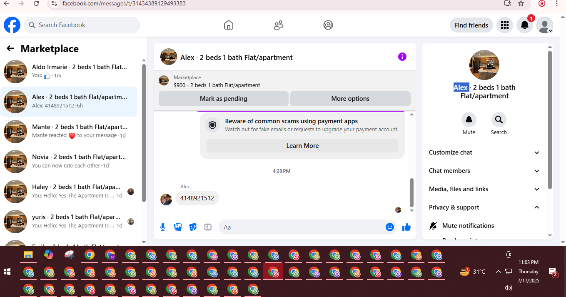Image resolution: width=566 pixels, height=297 pixels.
Task: Click the More options button
Action: point(350,99)
